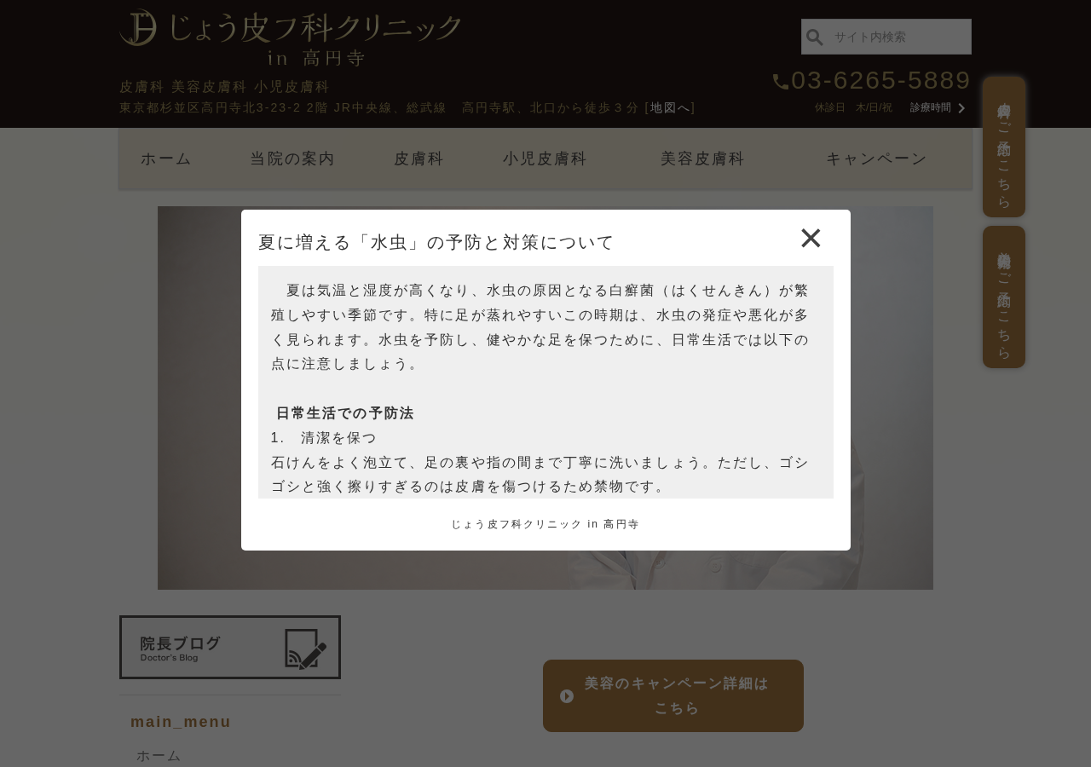Open the 院長ブログ Doctor's Blog banner
The image size is (1091, 767).
230,648
